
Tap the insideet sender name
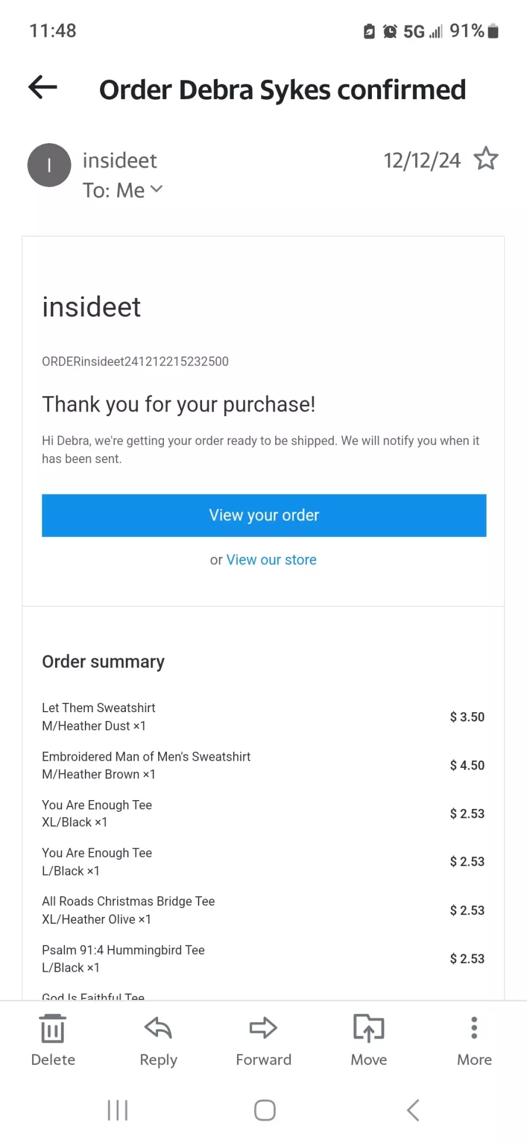[119, 161]
